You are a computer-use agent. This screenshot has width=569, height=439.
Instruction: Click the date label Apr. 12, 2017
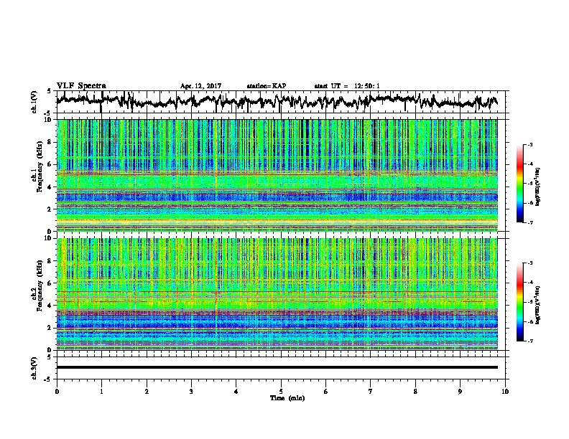coord(200,86)
